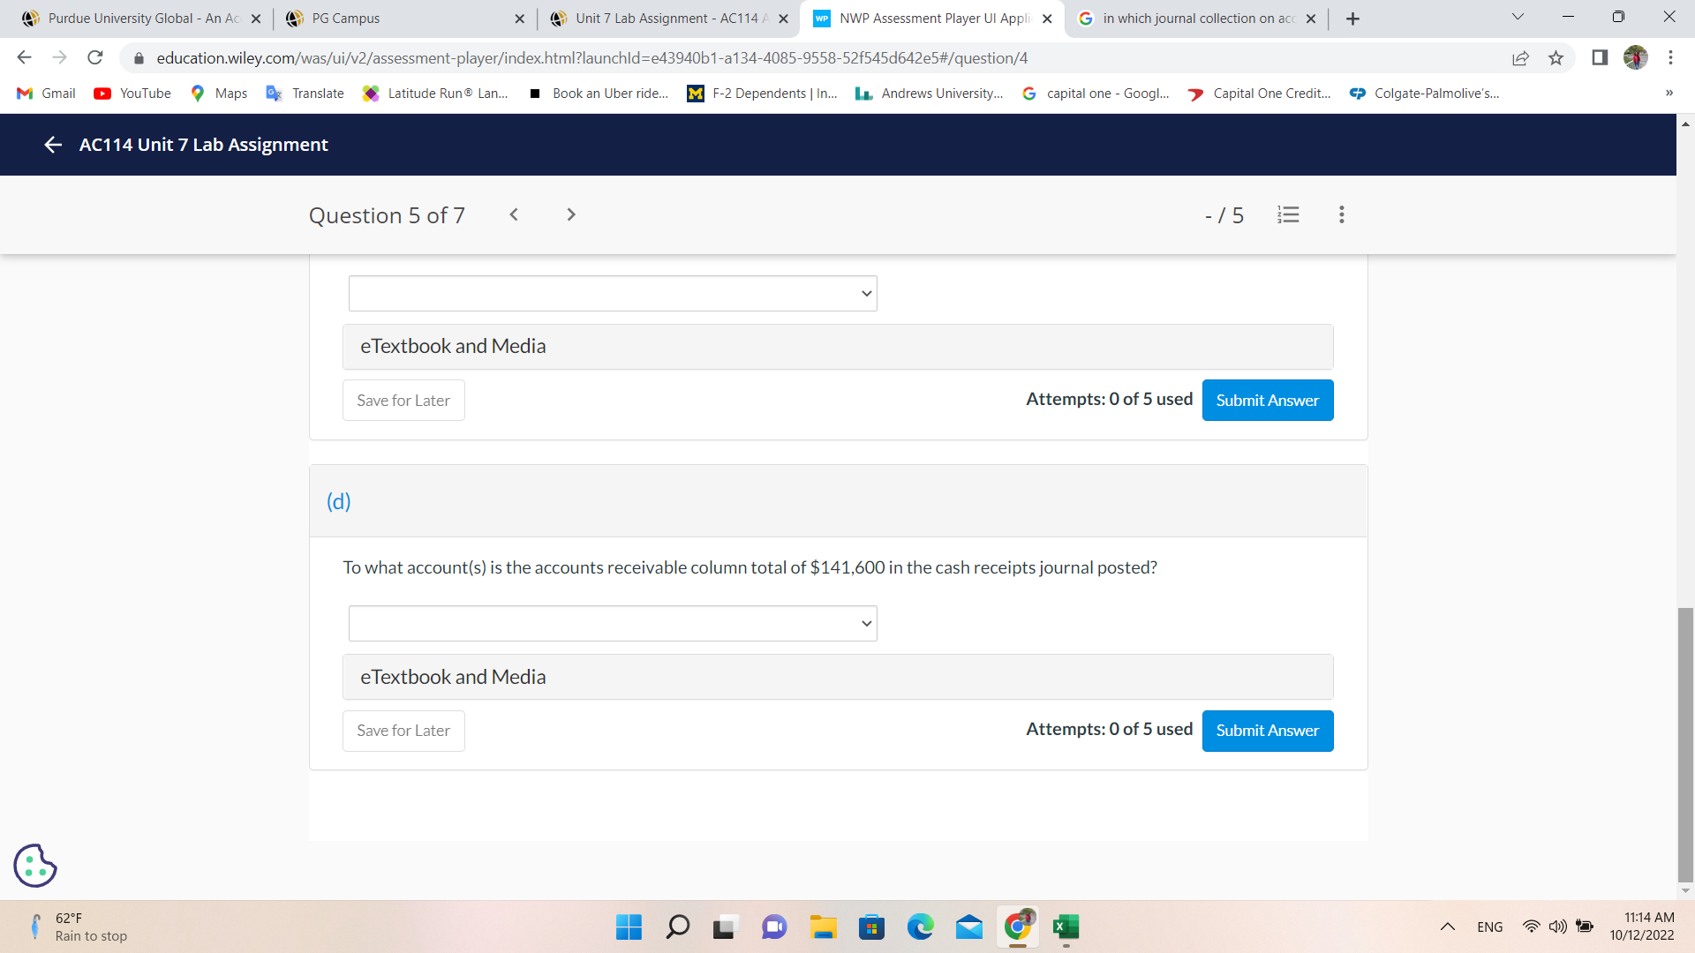
Task: Open cookie preferences icon
Action: 35,865
